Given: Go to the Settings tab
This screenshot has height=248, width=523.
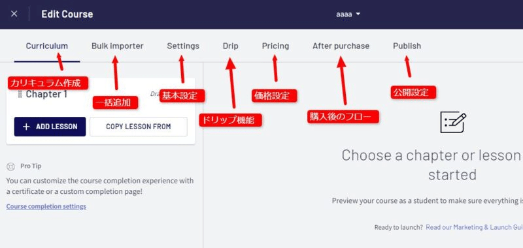Looking at the screenshot, I should pos(183,46).
